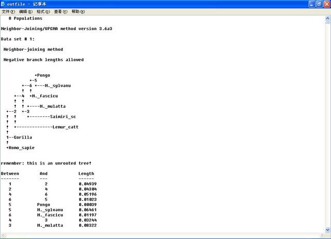Image resolution: width=331 pixels, height=239 pixels.
Task: Click tree node '+-5' in diagram
Action: click(33, 80)
